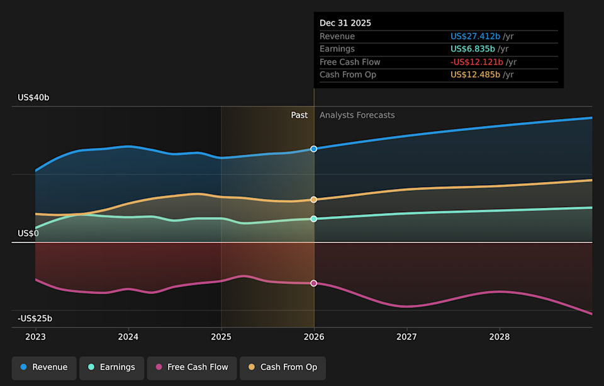The image size is (604, 386).
Task: Toggle off the Earnings series in legend
Action: pyautogui.click(x=111, y=367)
